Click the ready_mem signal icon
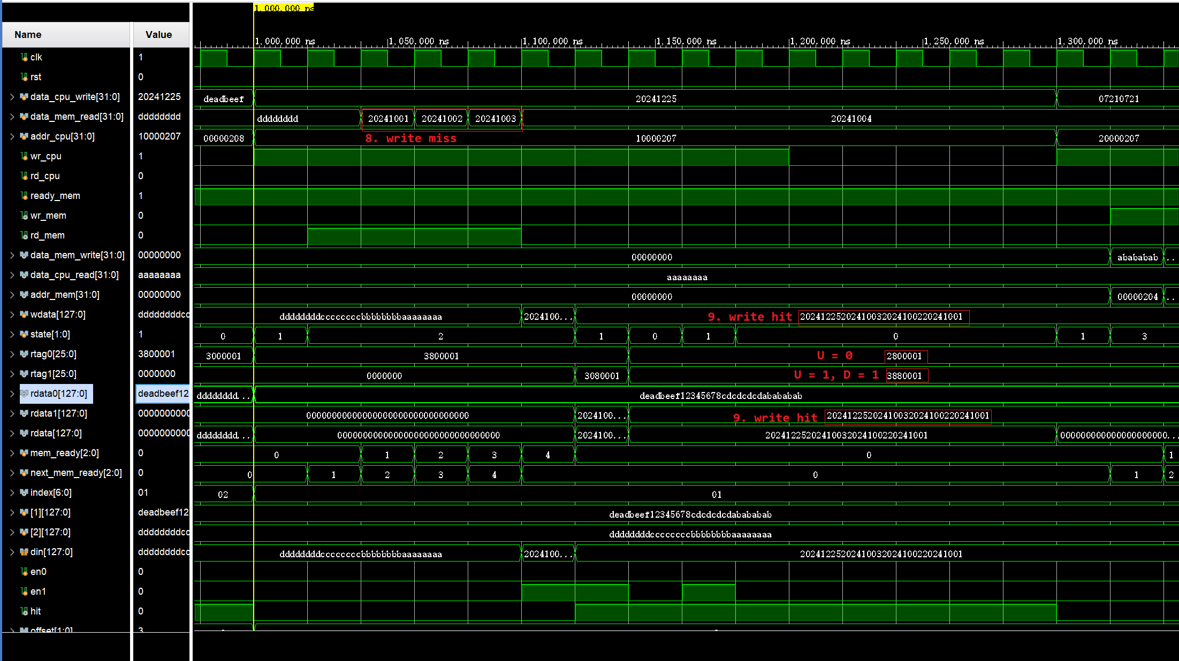The height and width of the screenshot is (661, 1179). coord(24,196)
